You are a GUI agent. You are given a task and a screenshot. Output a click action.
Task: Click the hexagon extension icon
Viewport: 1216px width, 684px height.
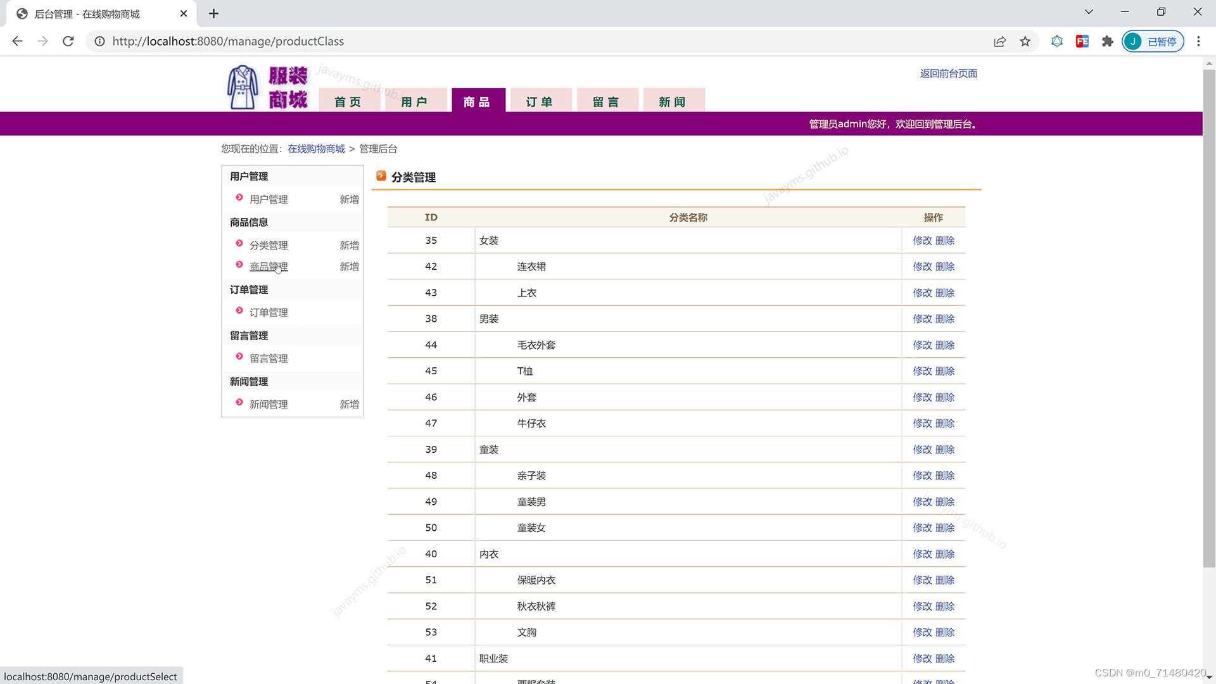[1056, 41]
